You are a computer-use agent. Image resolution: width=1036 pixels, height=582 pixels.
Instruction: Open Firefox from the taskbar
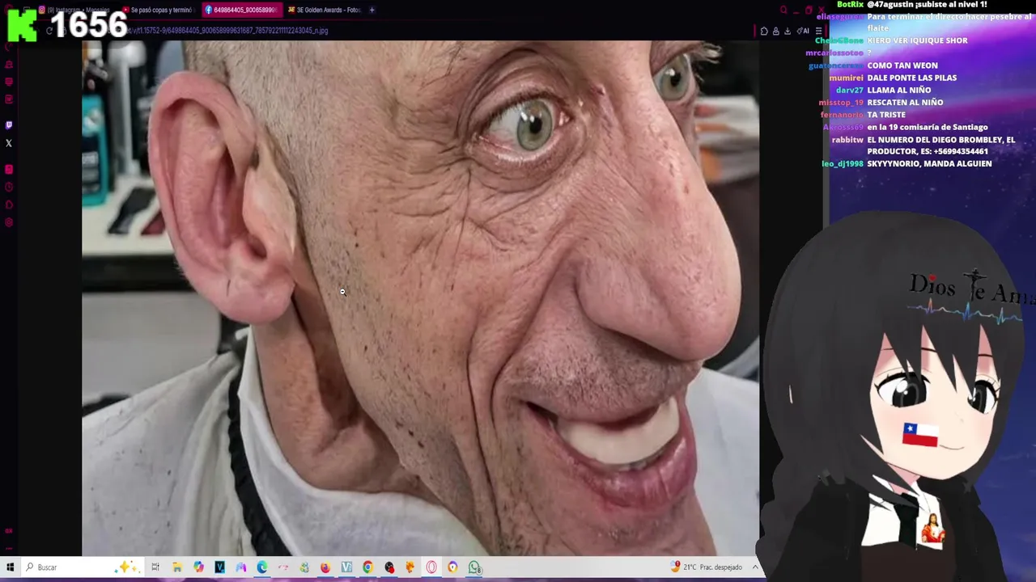coord(325,567)
